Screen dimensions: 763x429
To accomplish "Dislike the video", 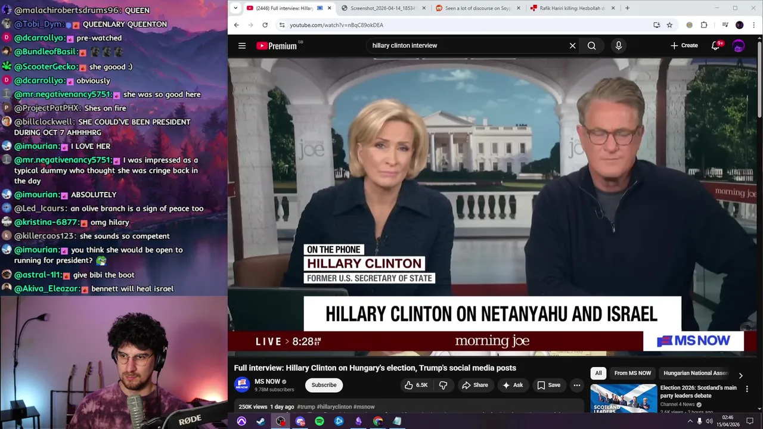I will [443, 385].
